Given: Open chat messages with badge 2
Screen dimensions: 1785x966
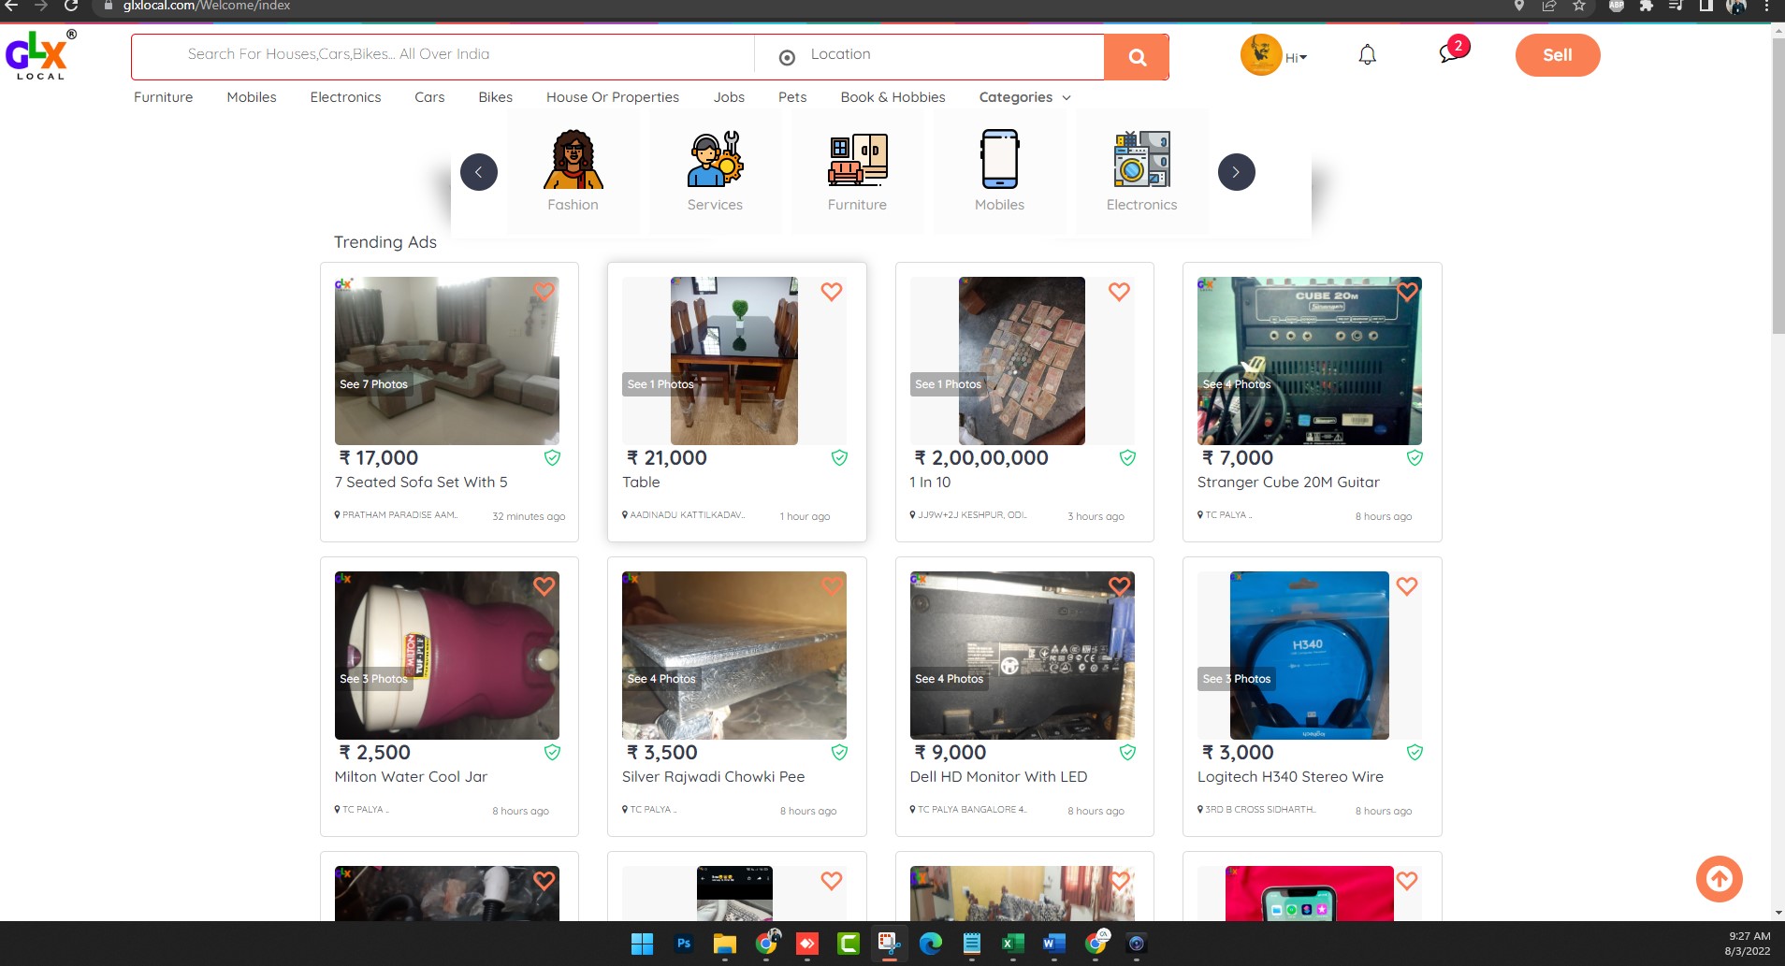Looking at the screenshot, I should [1450, 53].
